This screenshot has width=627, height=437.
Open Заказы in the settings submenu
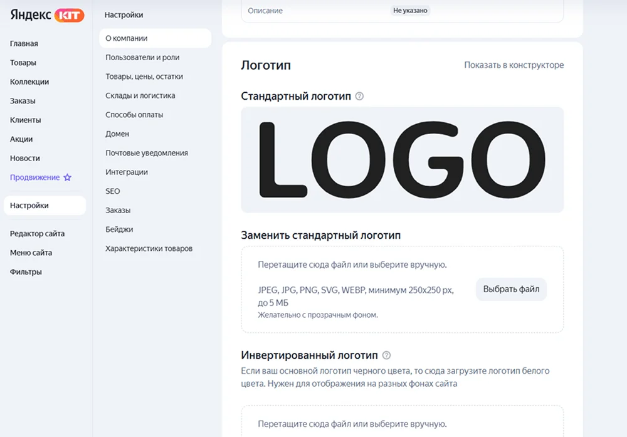click(x=118, y=210)
